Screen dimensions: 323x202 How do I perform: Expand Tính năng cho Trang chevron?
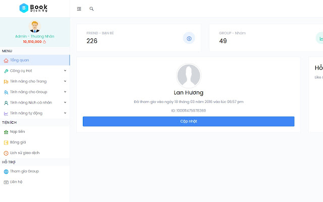(65, 81)
